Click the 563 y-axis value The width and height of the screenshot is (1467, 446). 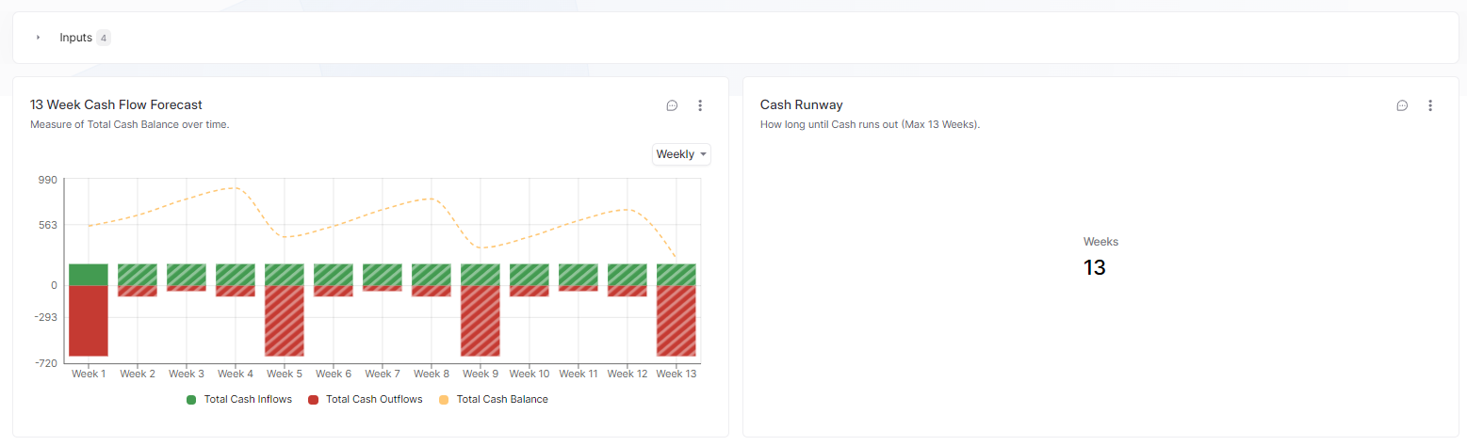(x=48, y=225)
